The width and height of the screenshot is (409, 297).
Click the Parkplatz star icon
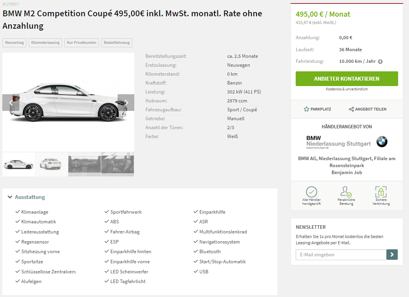306,109
